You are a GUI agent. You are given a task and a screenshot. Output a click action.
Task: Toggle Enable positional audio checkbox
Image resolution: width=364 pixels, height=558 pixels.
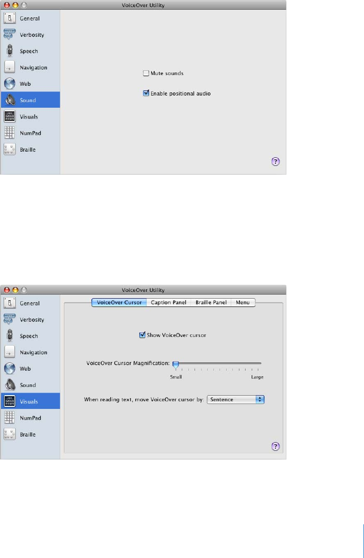tap(146, 93)
